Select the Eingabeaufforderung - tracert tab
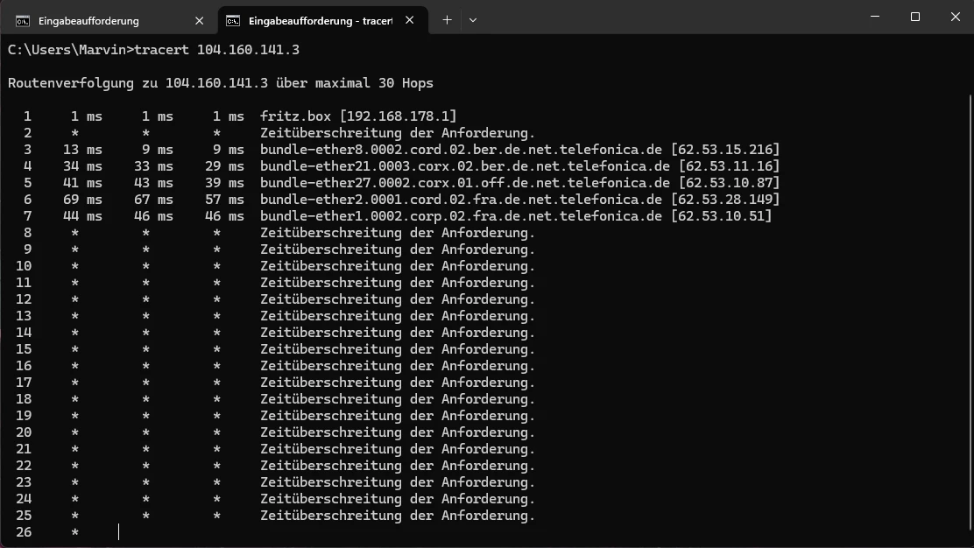Screen dimensions: 974x548 point(319,20)
